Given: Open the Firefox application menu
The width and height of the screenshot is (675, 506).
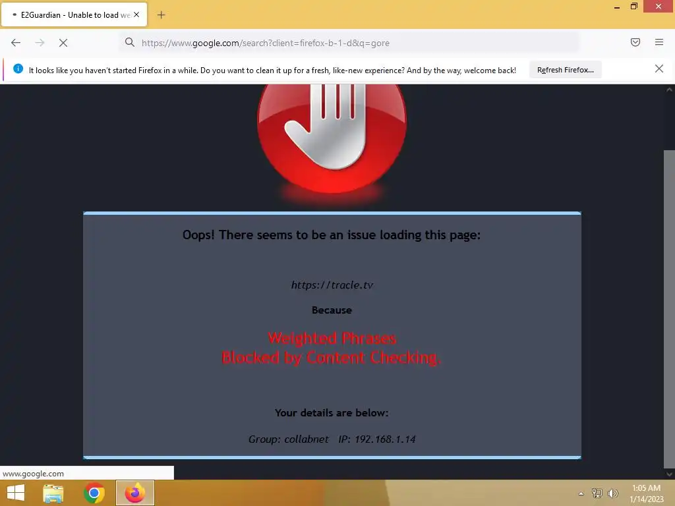Looking at the screenshot, I should coord(659,42).
